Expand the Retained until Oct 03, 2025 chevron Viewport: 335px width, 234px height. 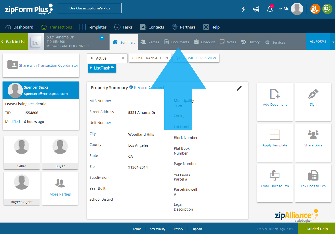[88, 46]
